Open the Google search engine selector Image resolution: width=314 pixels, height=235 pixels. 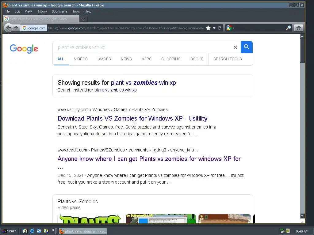click(x=230, y=28)
